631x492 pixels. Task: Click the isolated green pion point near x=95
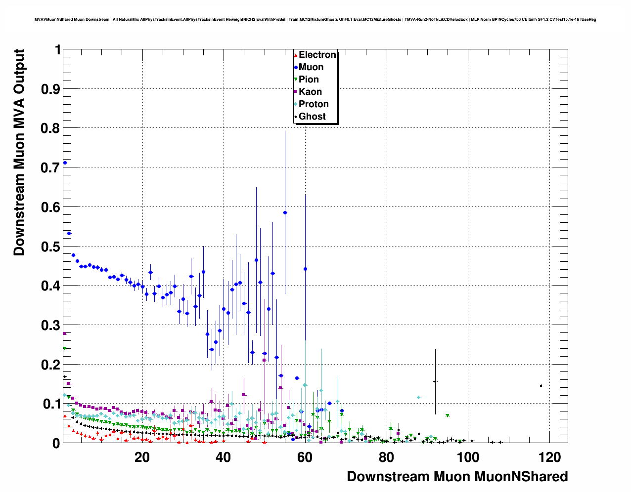(x=448, y=416)
